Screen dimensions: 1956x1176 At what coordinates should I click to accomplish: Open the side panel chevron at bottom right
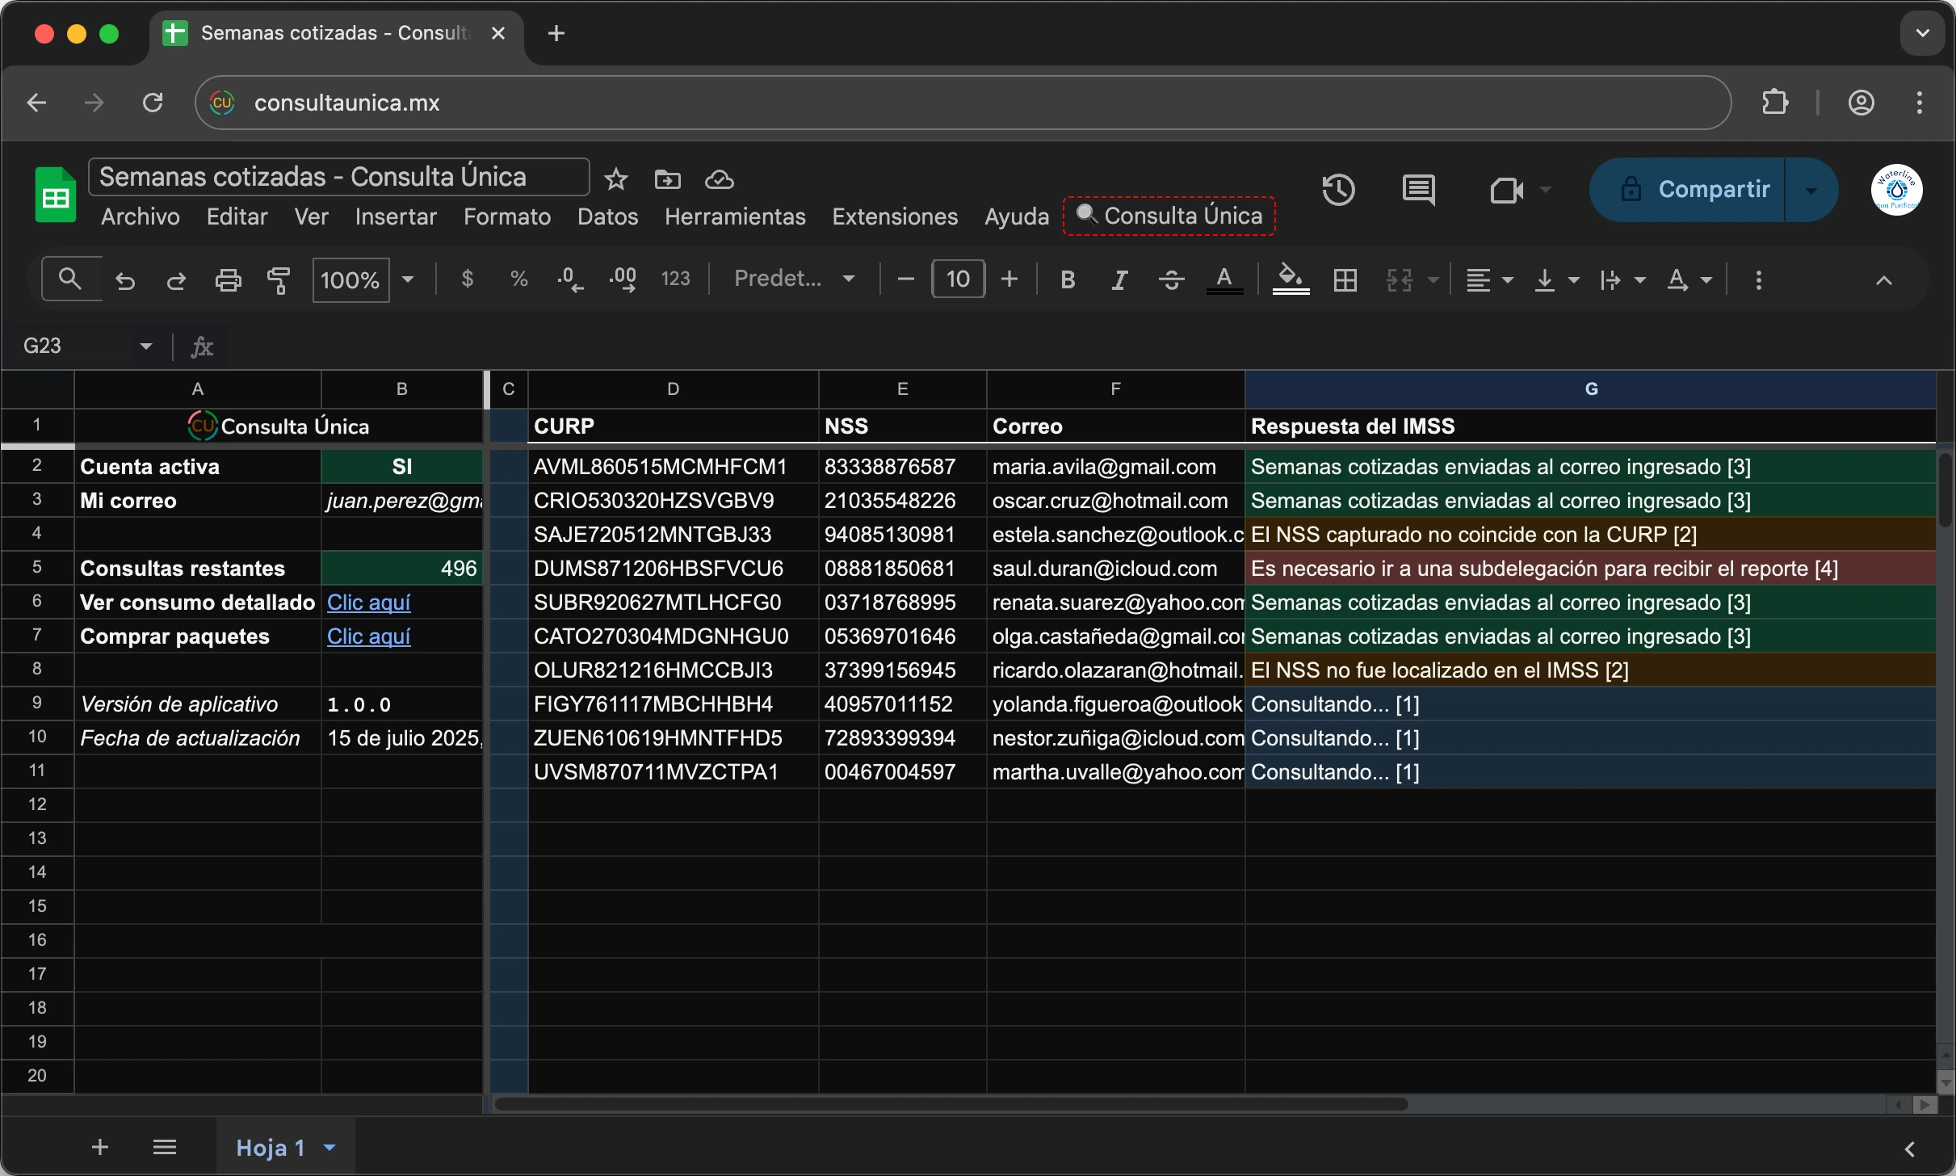click(x=1909, y=1149)
